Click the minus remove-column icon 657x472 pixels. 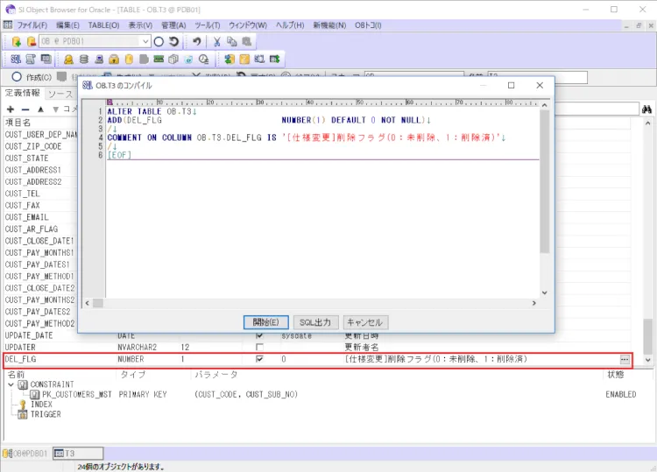point(25,109)
